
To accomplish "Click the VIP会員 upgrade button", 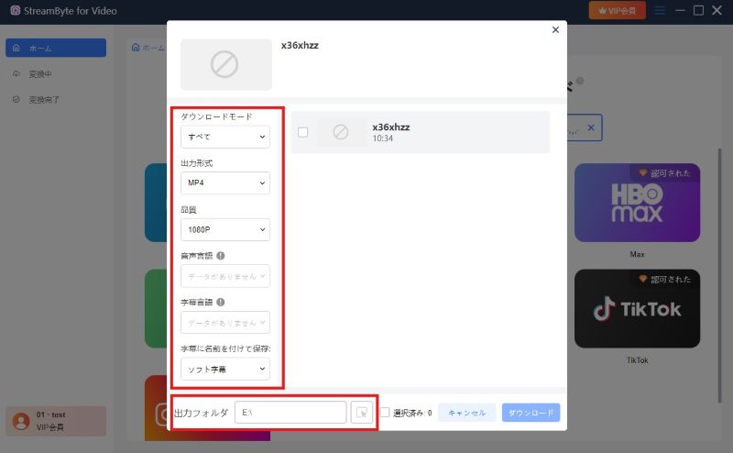I will coord(617,10).
